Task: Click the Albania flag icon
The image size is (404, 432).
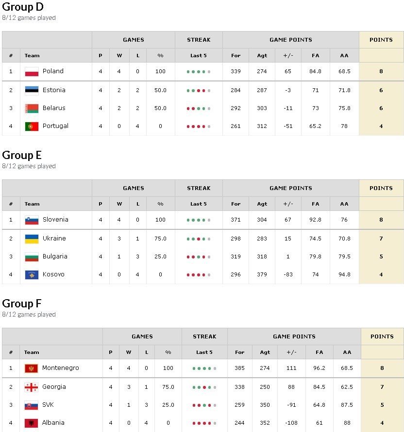Action: [31, 423]
